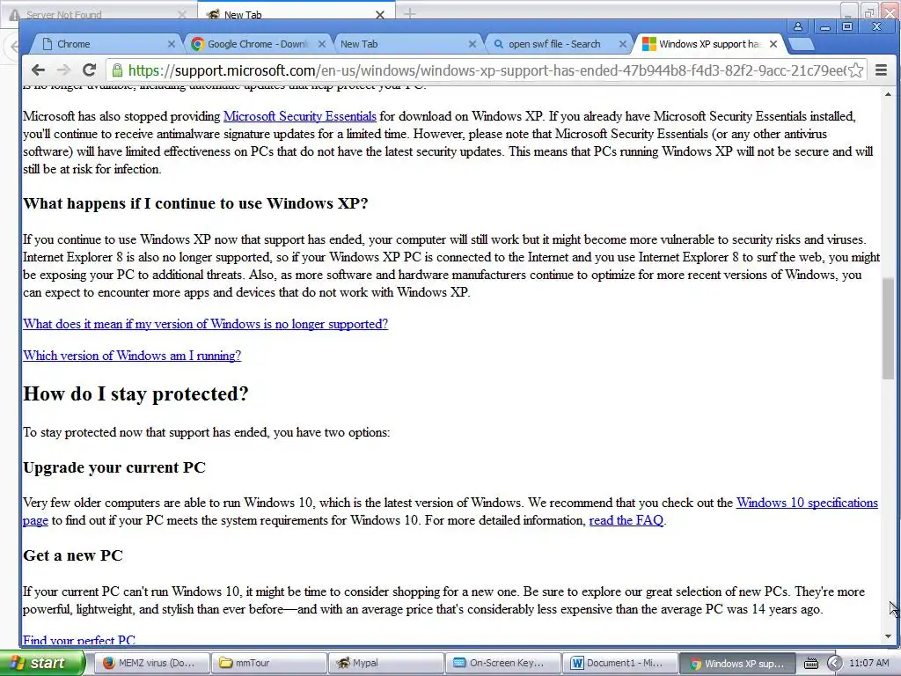
Task: Switch to On-Screen Keyboard taskbar item
Action: click(x=503, y=663)
